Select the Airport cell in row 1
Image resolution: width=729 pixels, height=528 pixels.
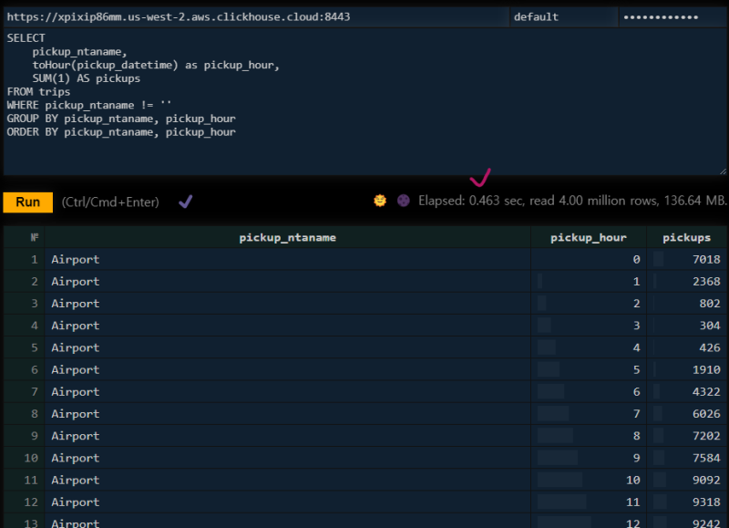(76, 259)
